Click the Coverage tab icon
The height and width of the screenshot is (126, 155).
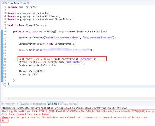click(x=65, y=104)
